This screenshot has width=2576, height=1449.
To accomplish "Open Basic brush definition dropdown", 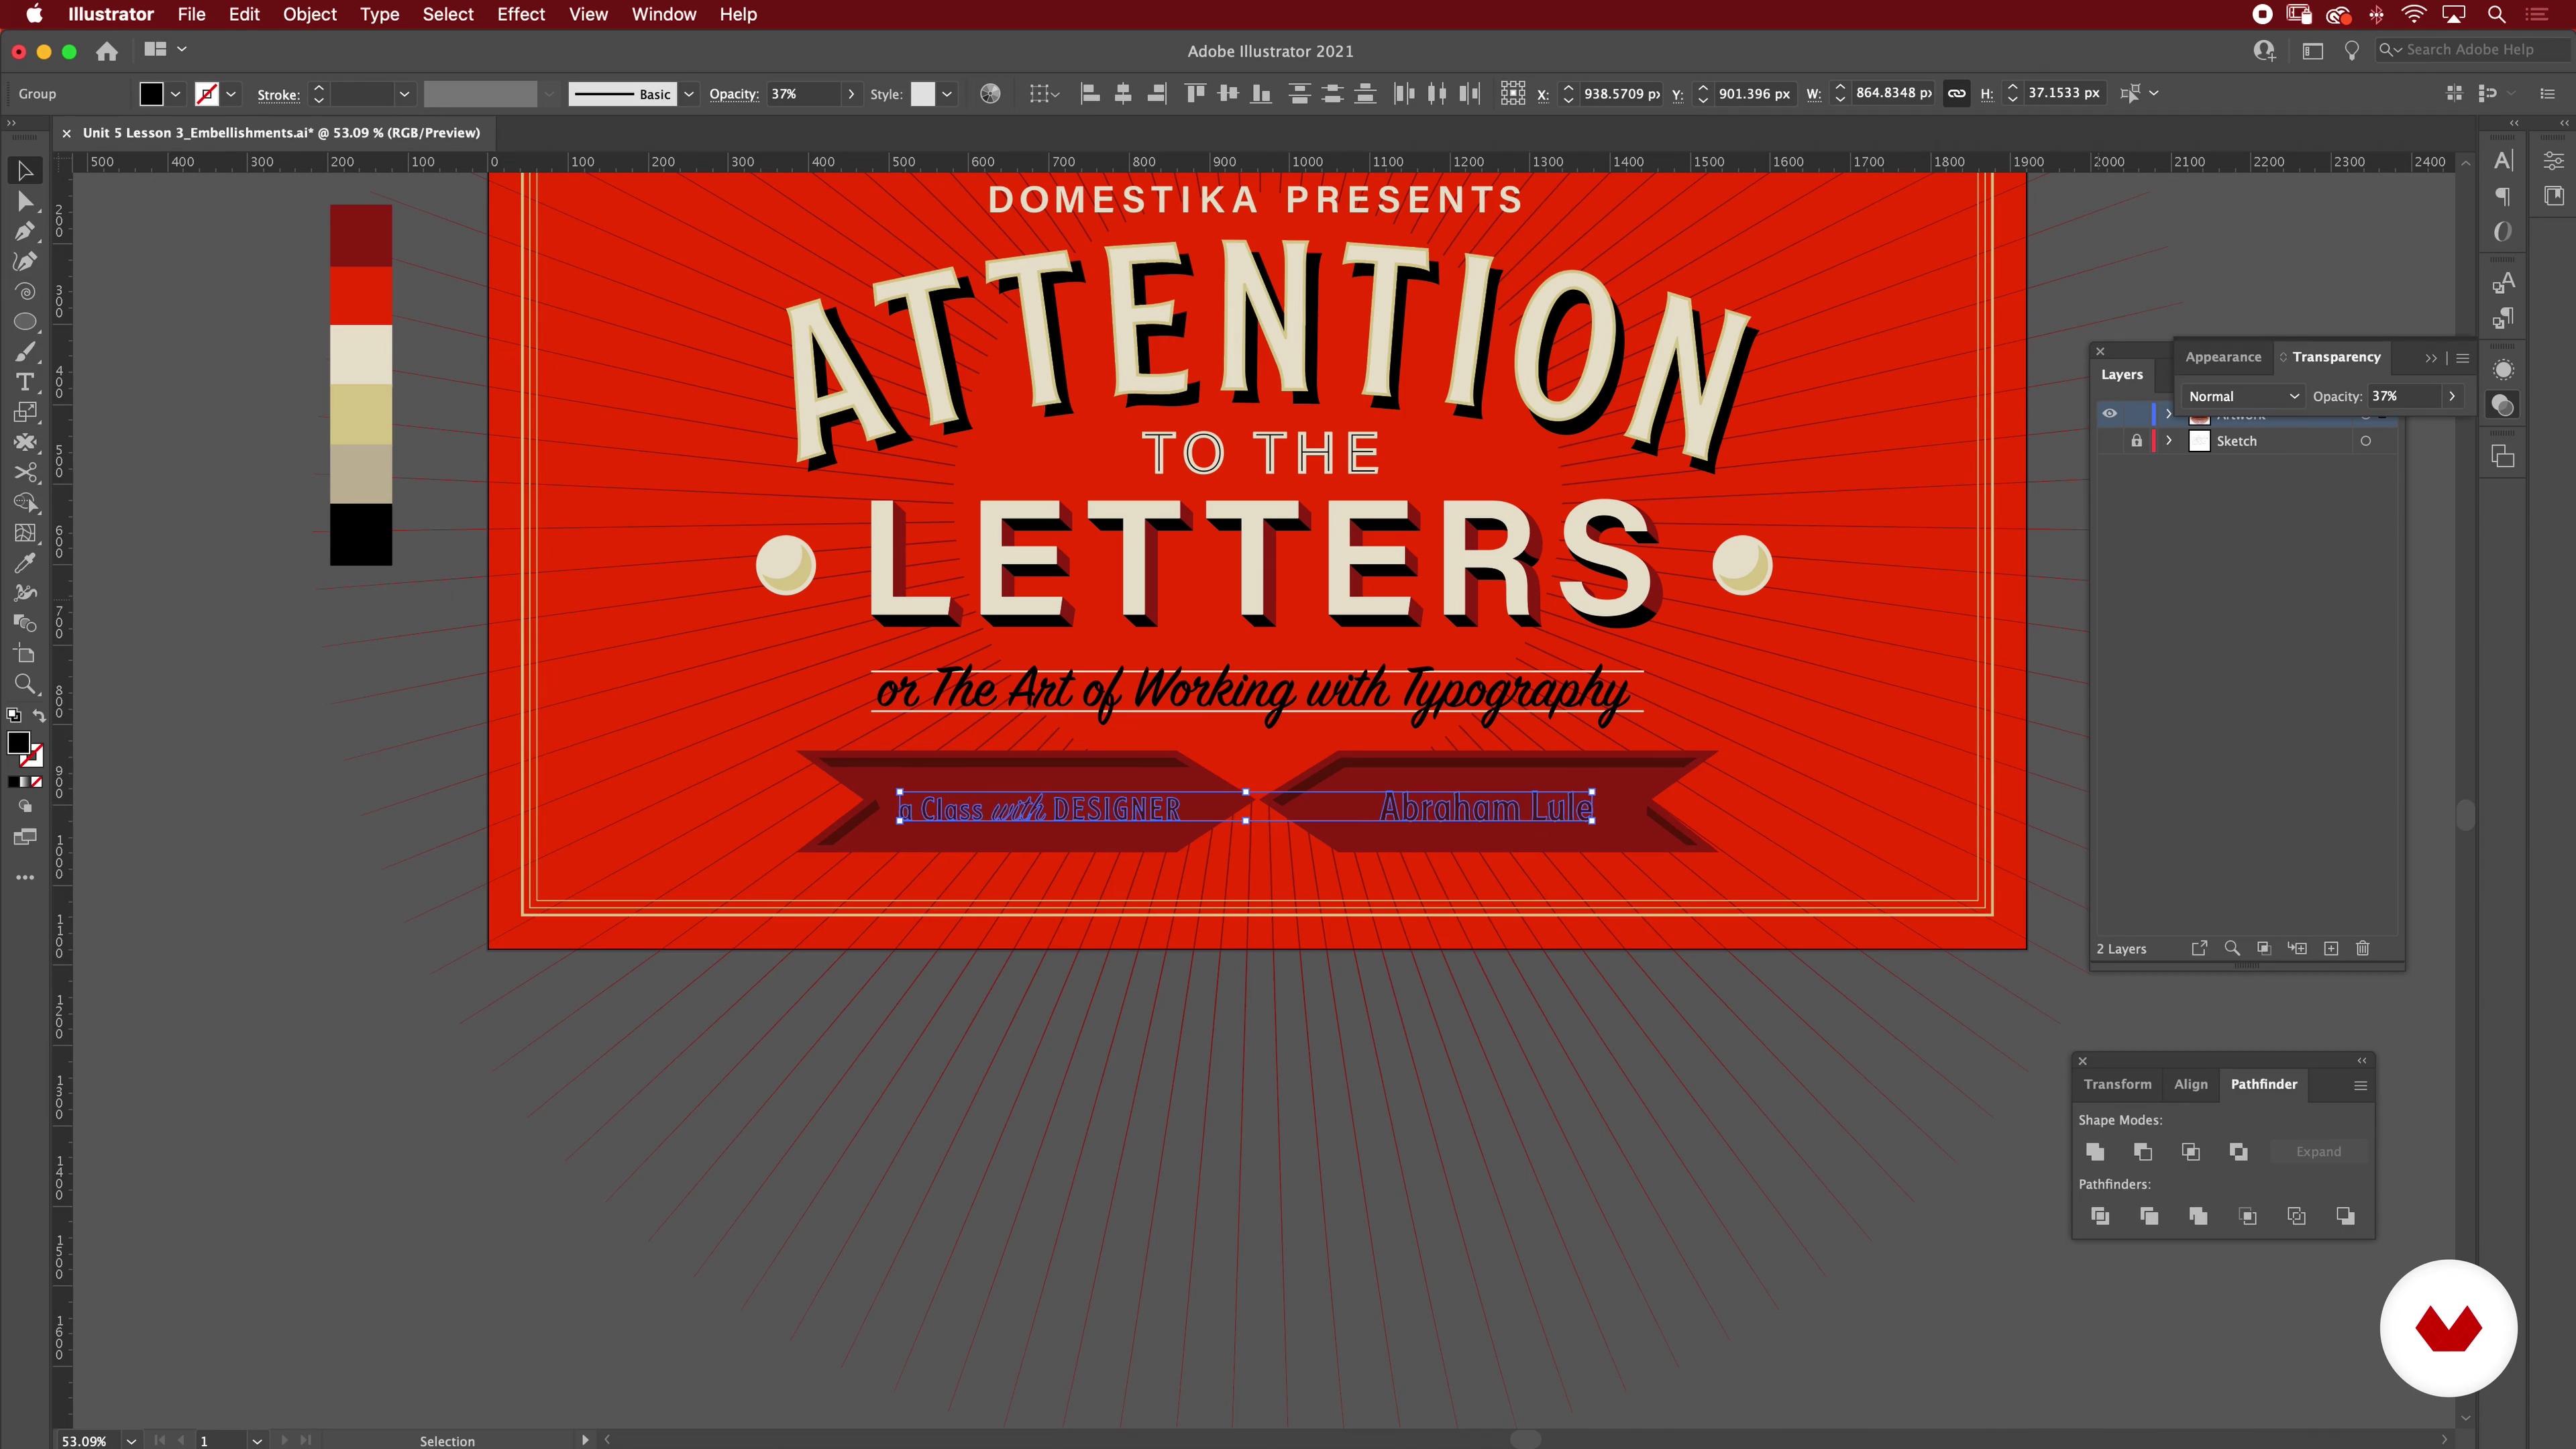I will (x=688, y=94).
